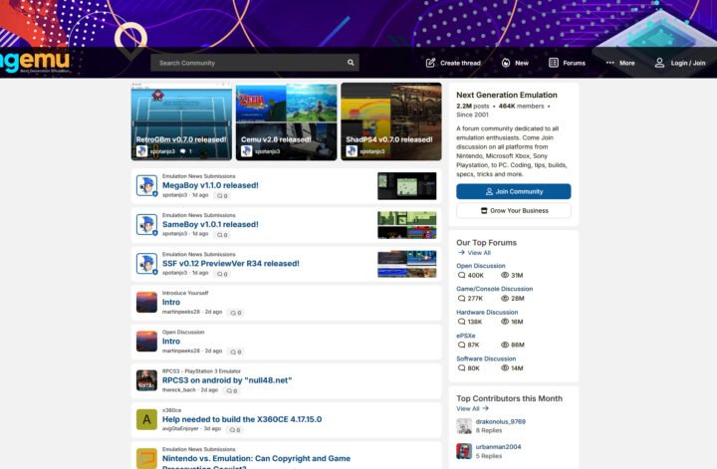
Task: Click avgGtaEnjoyer letter A avatar
Action: [146, 419]
